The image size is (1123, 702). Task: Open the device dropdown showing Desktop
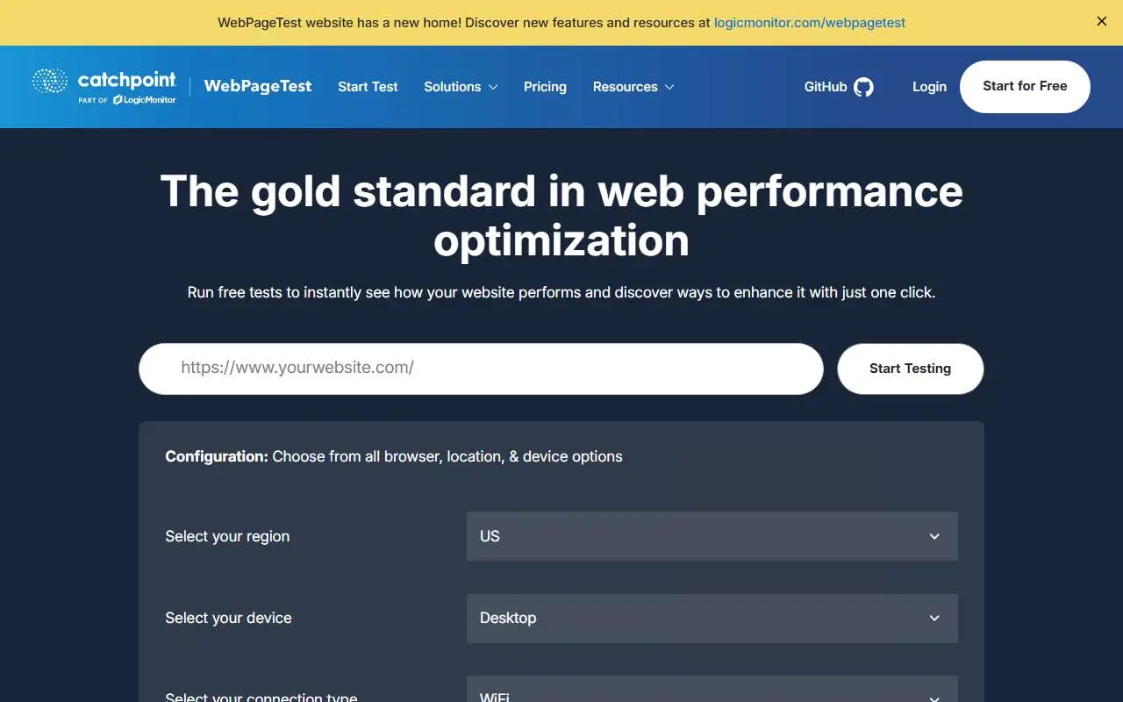pyautogui.click(x=712, y=618)
